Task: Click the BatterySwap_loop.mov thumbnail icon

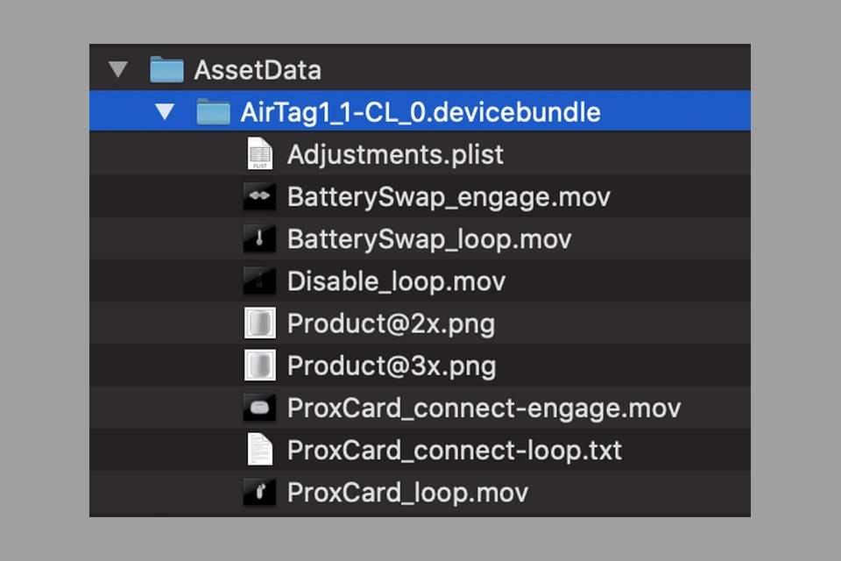Action: 259,238
